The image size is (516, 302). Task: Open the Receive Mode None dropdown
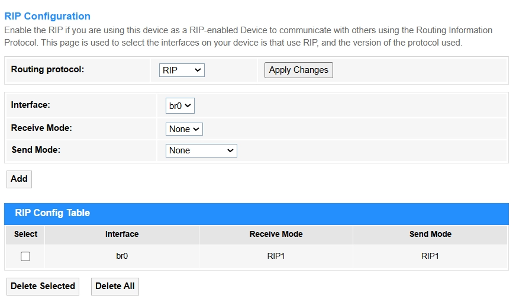point(184,129)
